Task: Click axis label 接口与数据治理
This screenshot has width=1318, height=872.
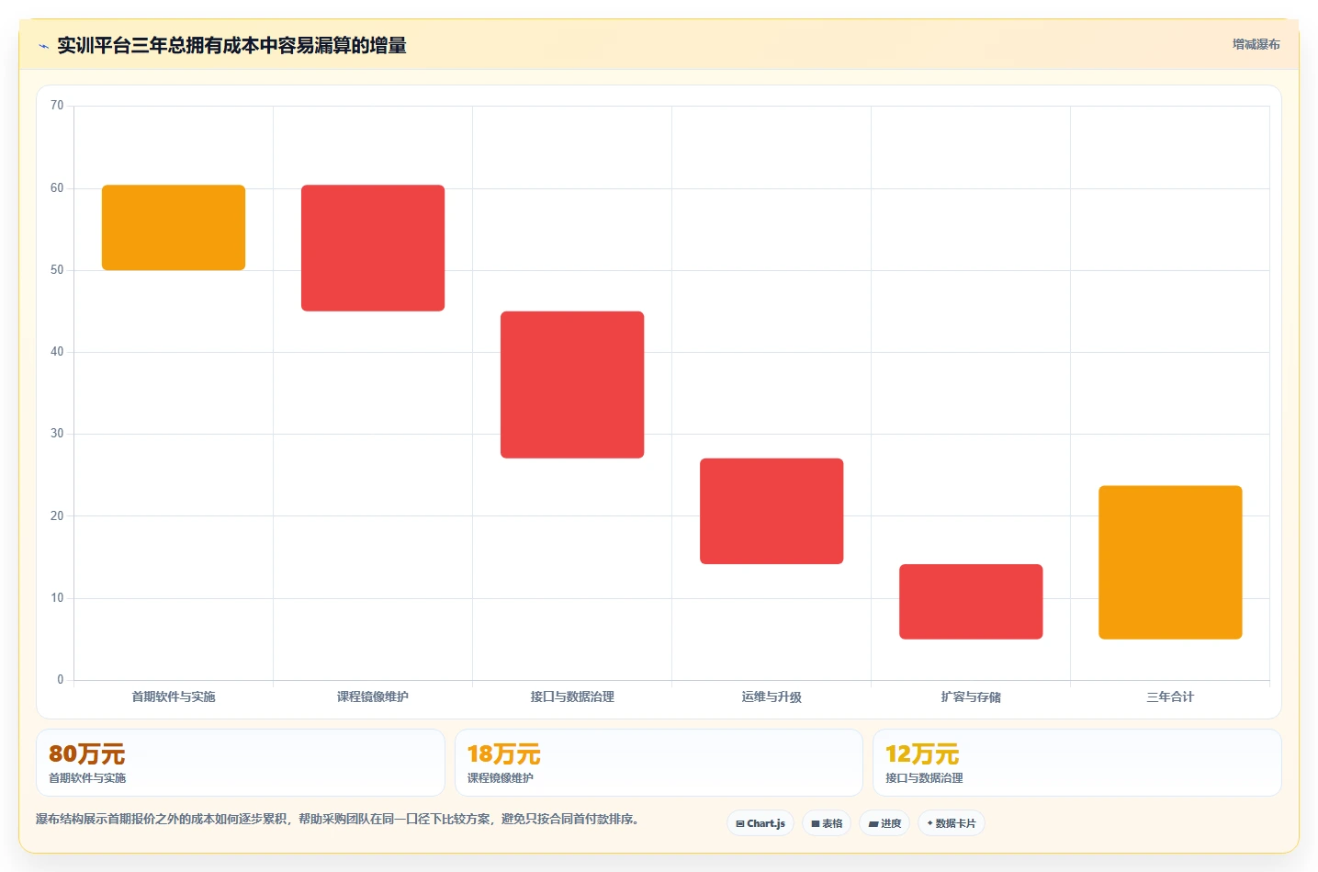Action: coord(572,696)
